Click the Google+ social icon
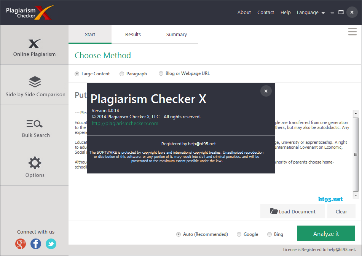 21,244
